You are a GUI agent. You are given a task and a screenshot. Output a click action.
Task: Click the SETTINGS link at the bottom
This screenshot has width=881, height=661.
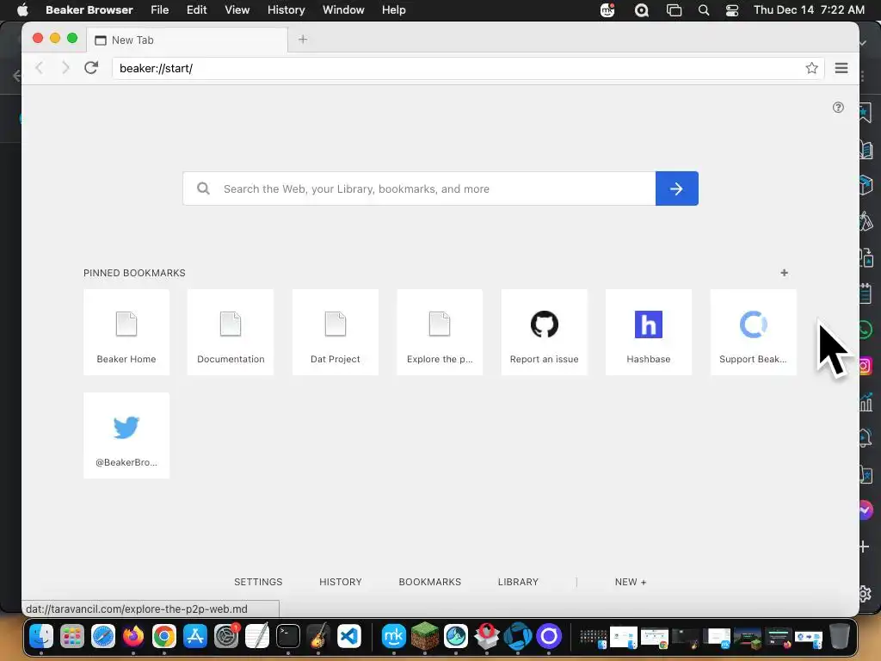[x=258, y=582]
